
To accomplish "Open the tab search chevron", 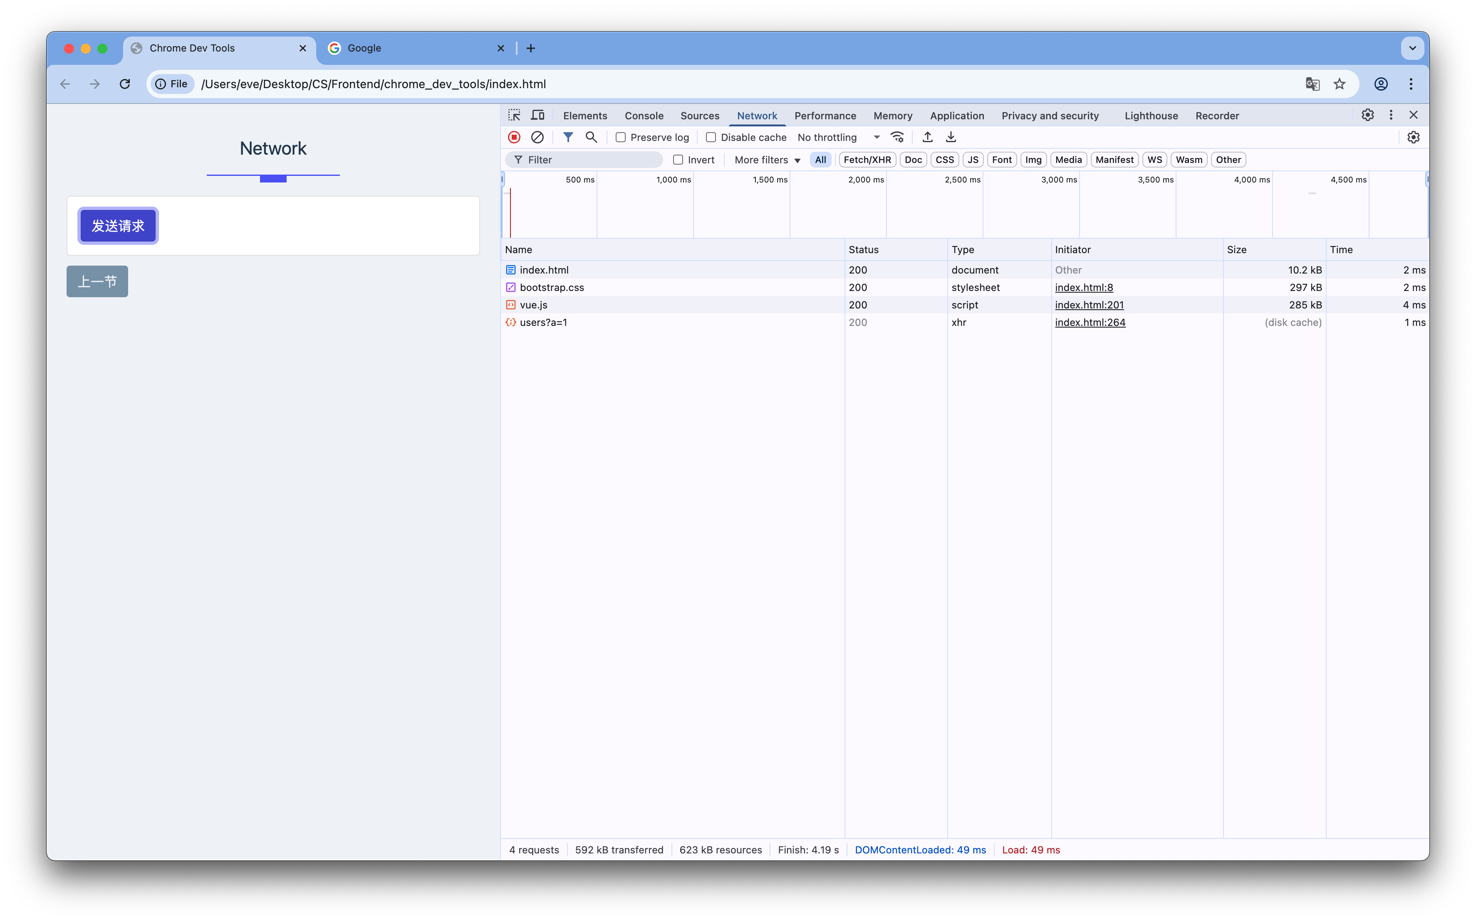I will [x=1412, y=48].
